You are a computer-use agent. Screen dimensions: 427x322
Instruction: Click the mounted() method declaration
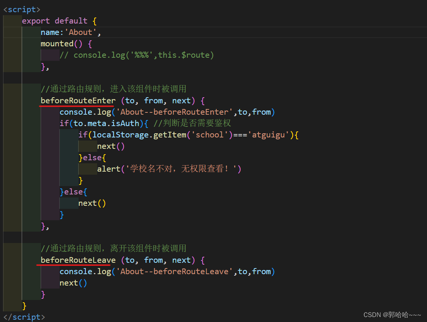[x=66, y=44]
